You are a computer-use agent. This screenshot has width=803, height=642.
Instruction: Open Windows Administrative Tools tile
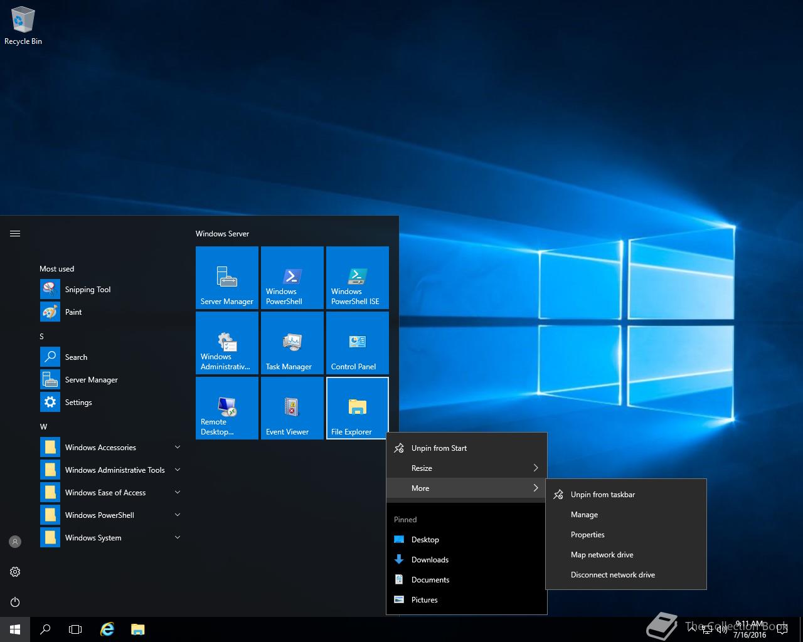click(x=227, y=343)
